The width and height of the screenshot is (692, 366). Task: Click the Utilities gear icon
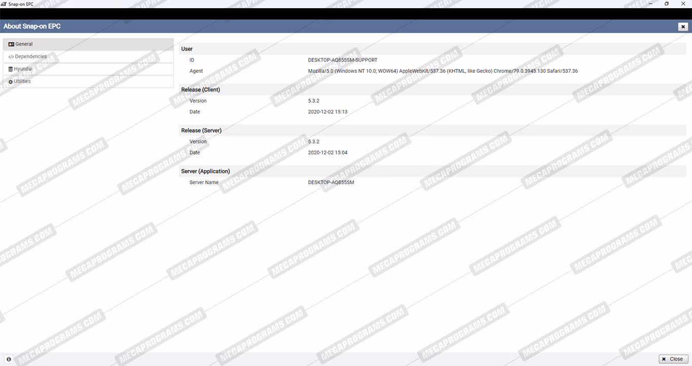point(11,82)
